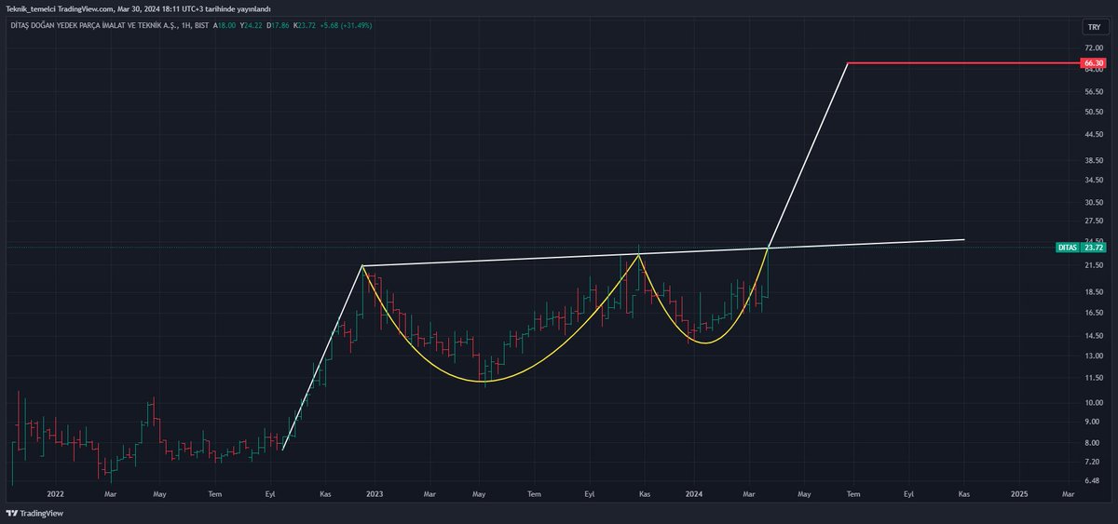Screen dimensions: 1118x524
Task: Click the 34.50 price axis label
Action: tap(1093, 180)
